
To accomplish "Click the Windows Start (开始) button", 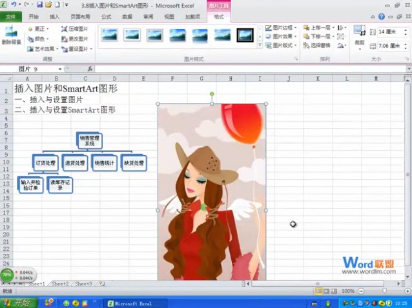I will (x=18, y=303).
